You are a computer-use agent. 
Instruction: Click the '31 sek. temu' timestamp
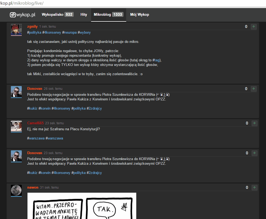point(49,188)
